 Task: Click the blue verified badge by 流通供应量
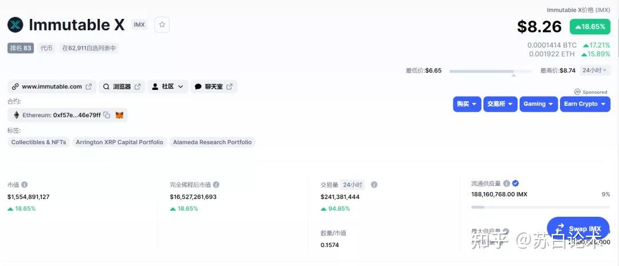tap(515, 184)
